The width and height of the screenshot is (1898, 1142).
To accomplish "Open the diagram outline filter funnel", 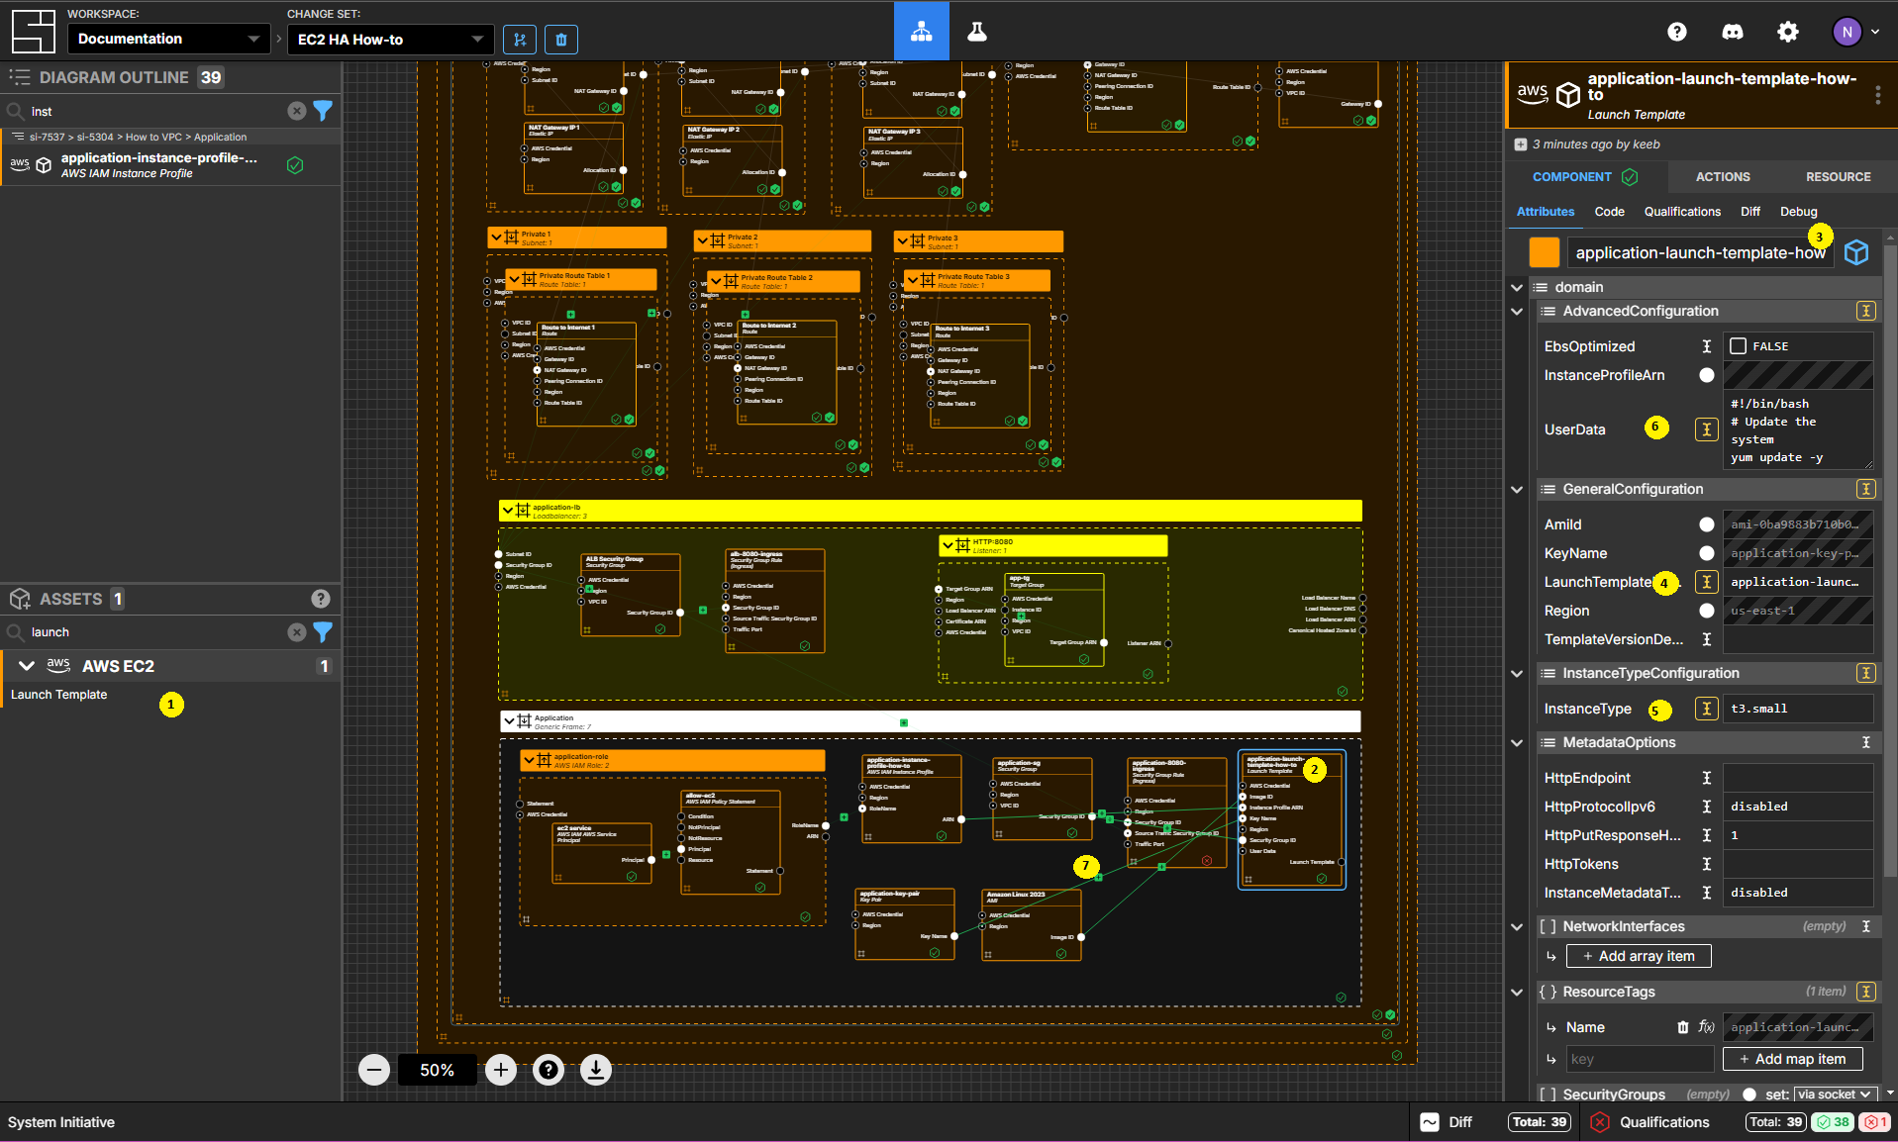I will click(x=323, y=111).
